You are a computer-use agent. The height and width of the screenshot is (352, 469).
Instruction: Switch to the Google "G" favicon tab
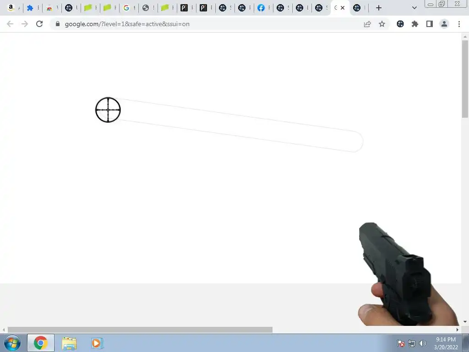click(x=126, y=8)
